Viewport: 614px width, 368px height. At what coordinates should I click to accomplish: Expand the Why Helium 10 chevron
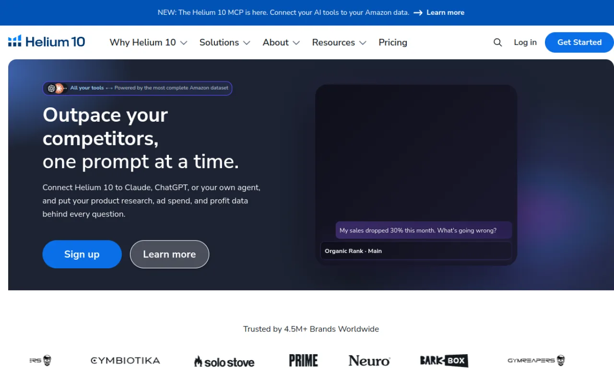[x=184, y=43]
